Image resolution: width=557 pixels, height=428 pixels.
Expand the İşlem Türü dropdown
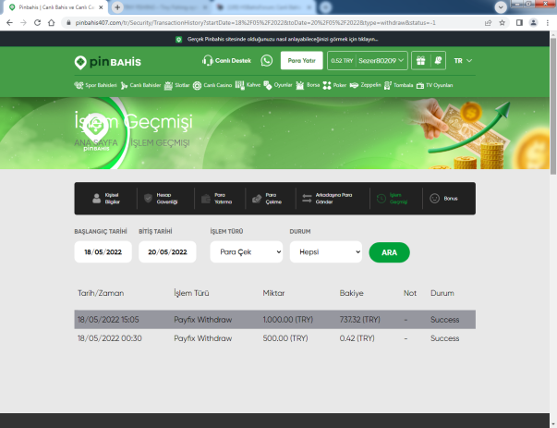(x=246, y=251)
